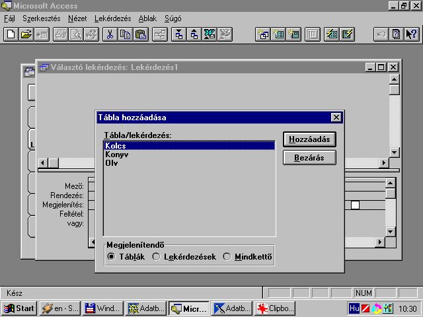Click the Database Window toolbar icon
423x317 pixels.
(313, 34)
